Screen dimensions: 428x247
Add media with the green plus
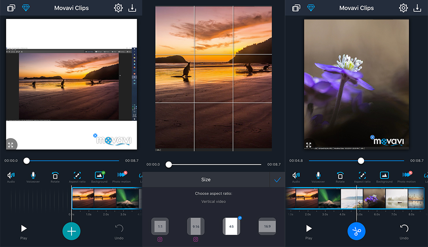coord(71,231)
